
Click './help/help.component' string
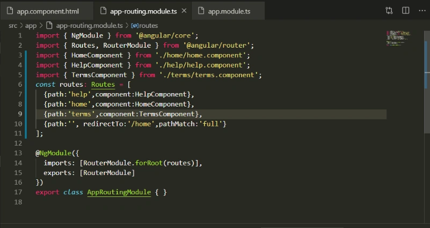(201, 65)
